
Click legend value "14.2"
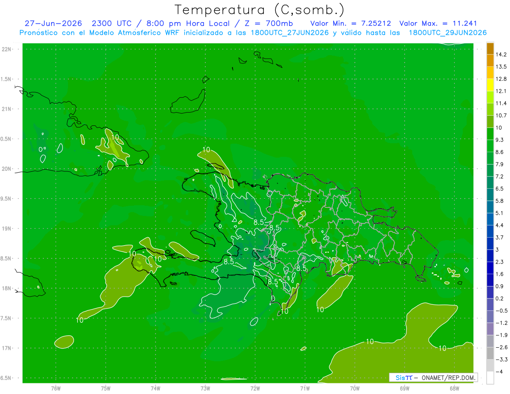coord(501,54)
